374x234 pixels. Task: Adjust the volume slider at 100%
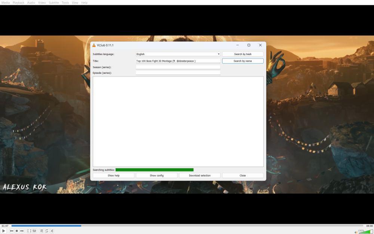coord(366,231)
